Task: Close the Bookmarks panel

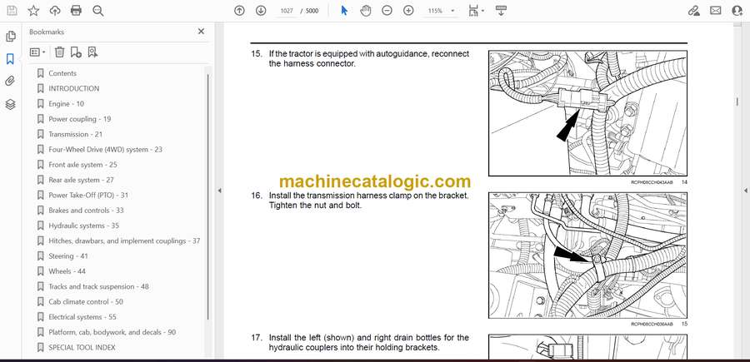Action: click(201, 32)
